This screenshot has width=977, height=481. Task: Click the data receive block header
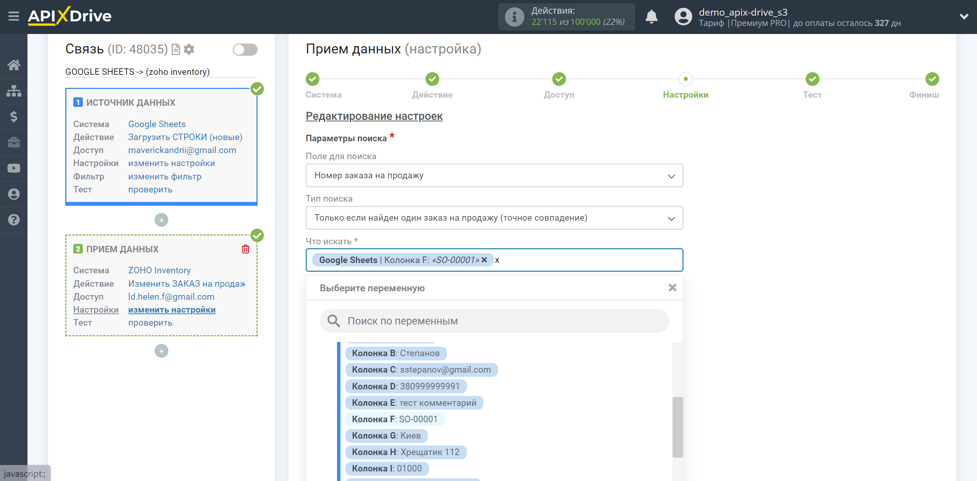pos(122,249)
